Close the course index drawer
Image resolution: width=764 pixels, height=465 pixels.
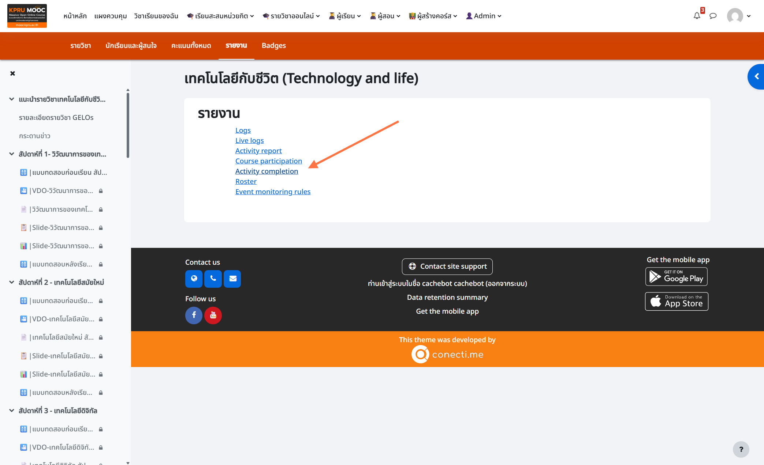click(13, 73)
